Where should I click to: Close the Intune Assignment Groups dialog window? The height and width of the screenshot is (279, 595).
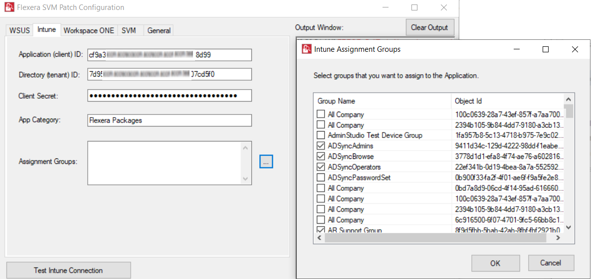pos(575,49)
